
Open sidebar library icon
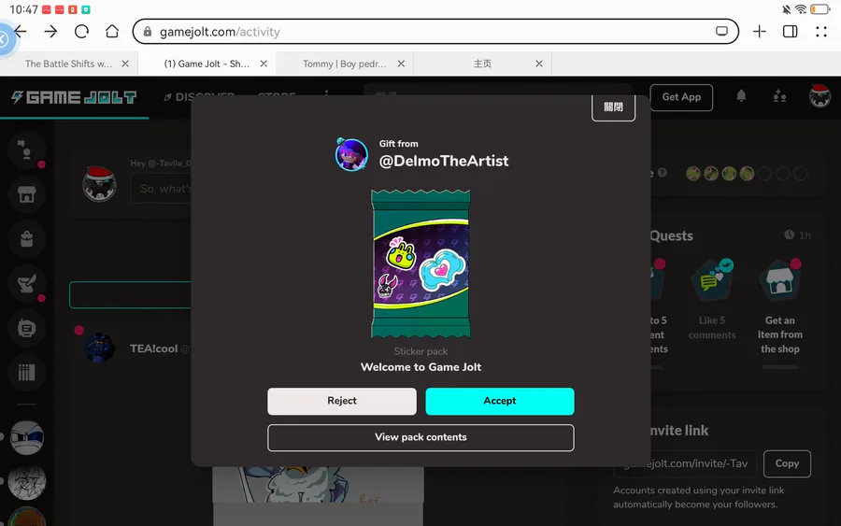(x=26, y=372)
